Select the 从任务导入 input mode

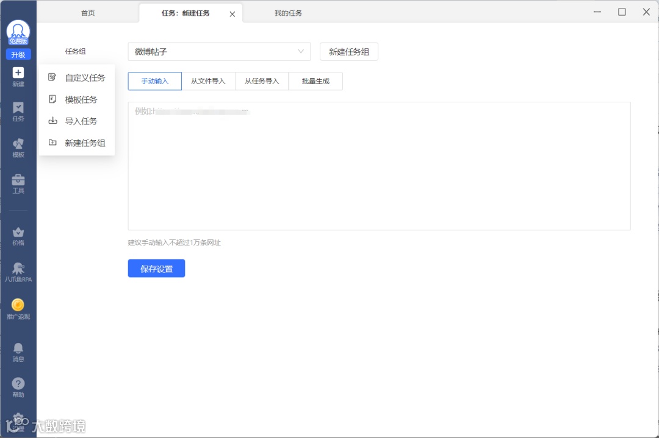coord(262,81)
